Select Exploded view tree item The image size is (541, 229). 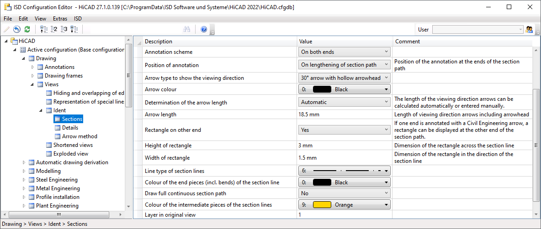(x=71, y=154)
